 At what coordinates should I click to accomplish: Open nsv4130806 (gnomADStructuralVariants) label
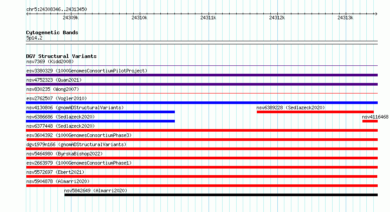(75, 108)
